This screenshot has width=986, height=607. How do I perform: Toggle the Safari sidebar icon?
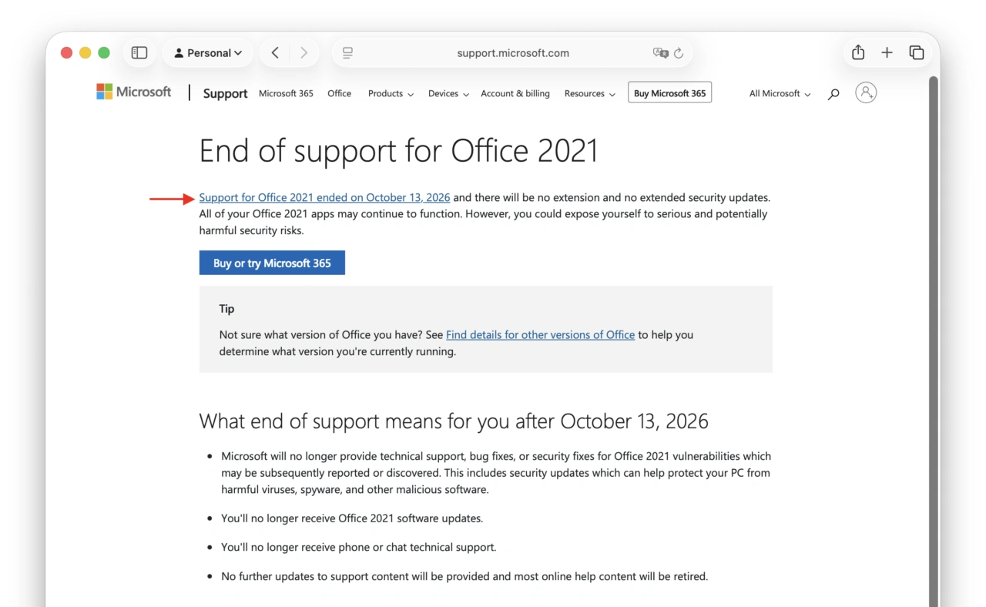pos(139,53)
